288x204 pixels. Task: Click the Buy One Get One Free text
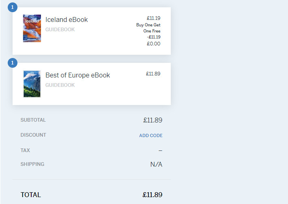coord(148,28)
